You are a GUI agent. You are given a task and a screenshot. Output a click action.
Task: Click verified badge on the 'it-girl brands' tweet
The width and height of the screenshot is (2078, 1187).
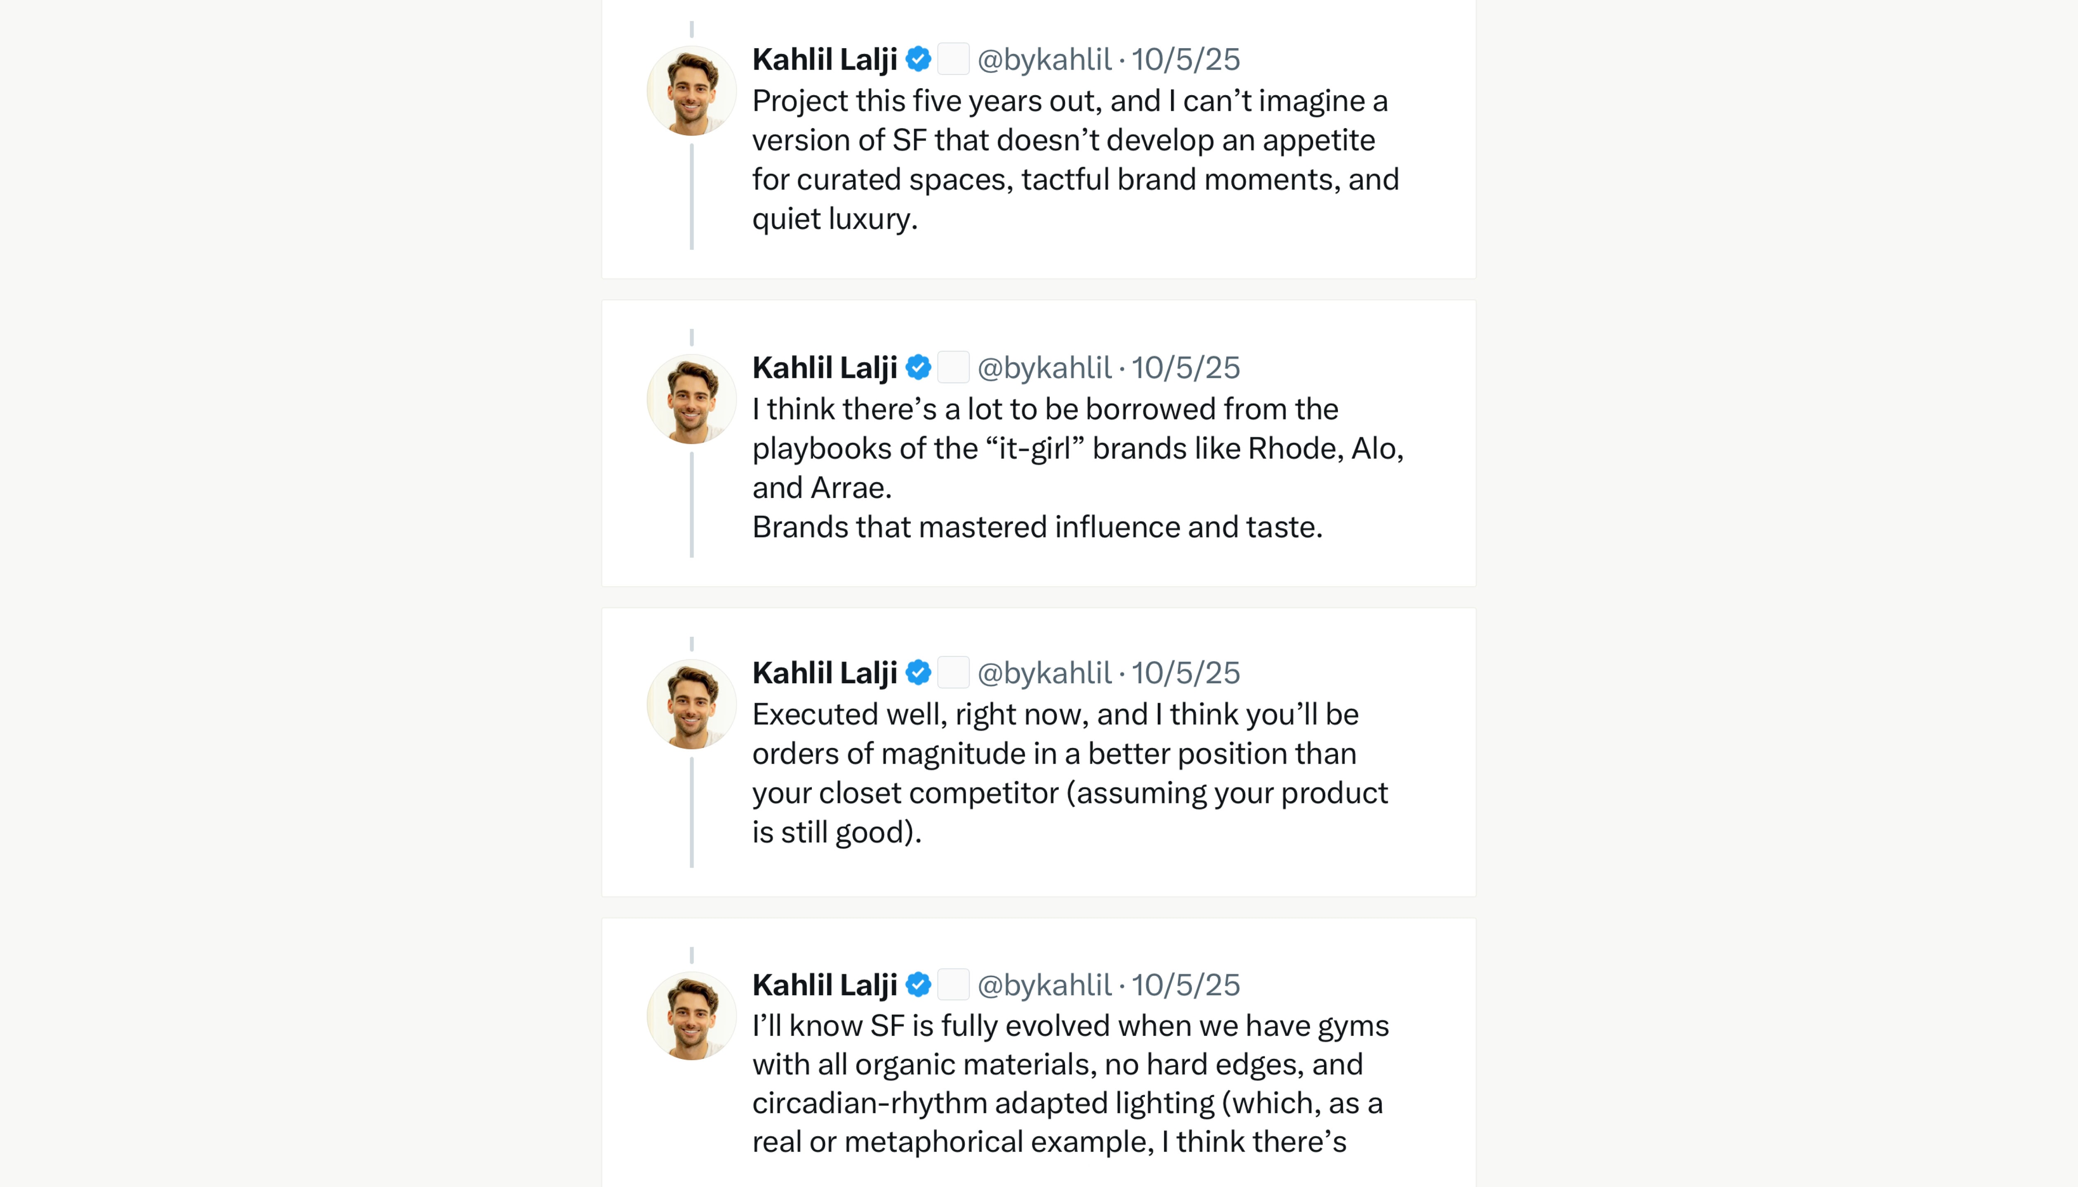pos(918,368)
